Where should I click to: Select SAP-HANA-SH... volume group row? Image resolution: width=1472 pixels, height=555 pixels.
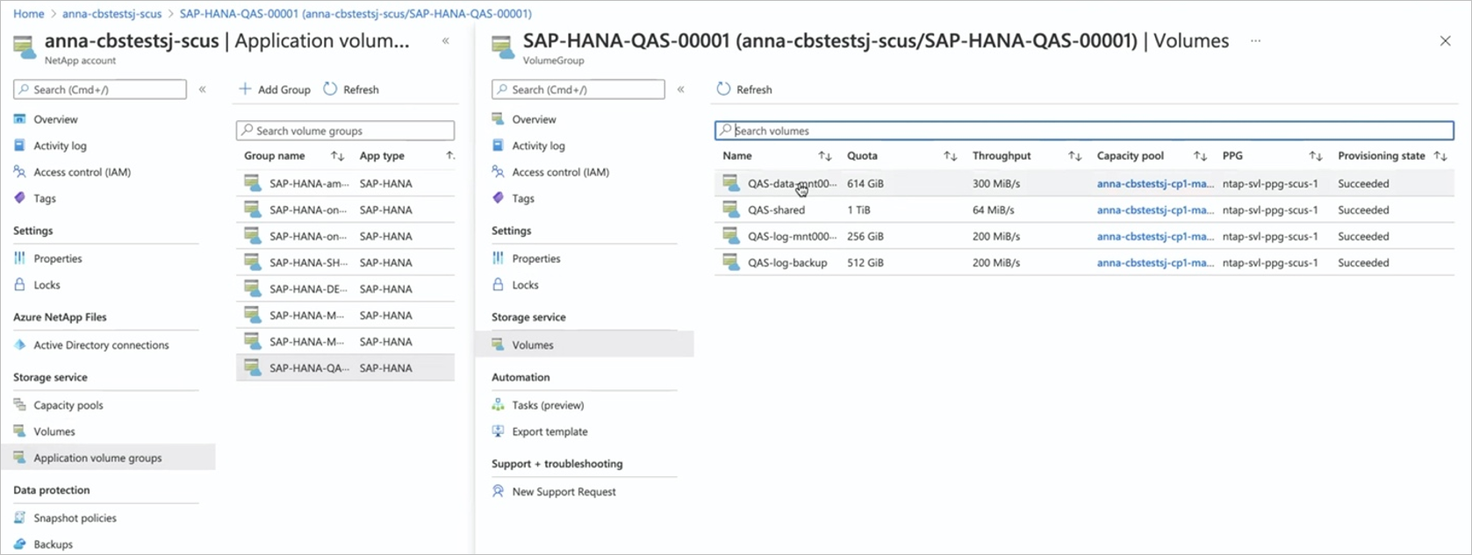(x=345, y=262)
